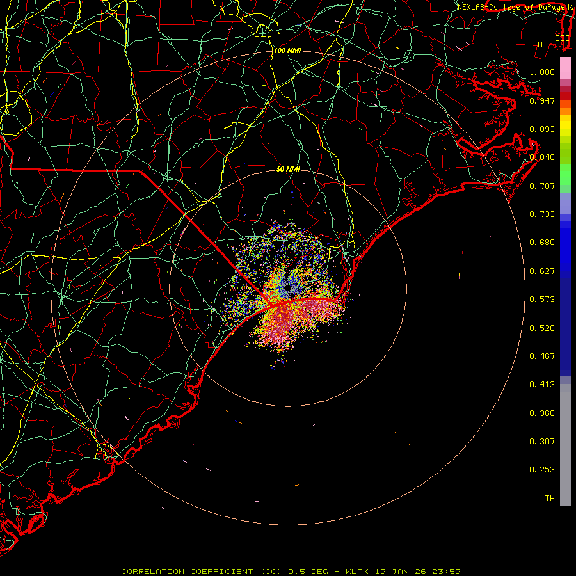Image resolution: width=576 pixels, height=576 pixels.
Task: Click the 100 NMI range ring label
Action: (287, 51)
